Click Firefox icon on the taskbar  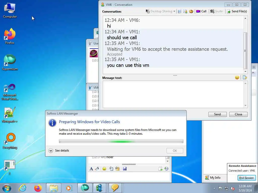coord(38,188)
